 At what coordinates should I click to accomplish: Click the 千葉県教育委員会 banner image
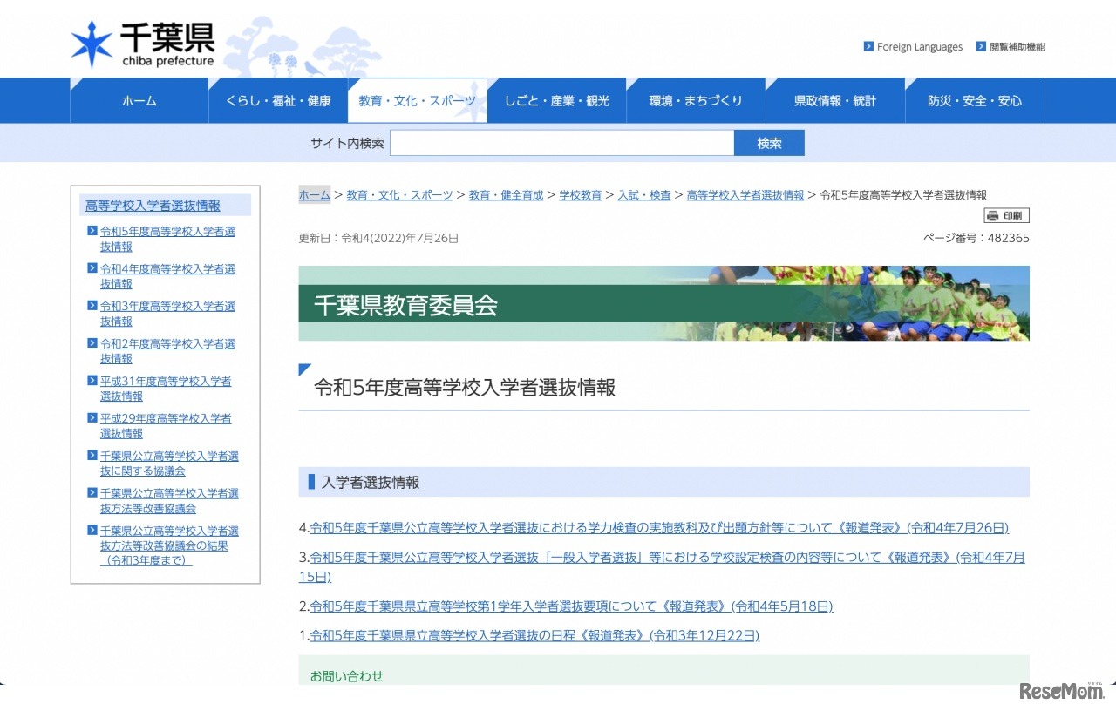click(664, 303)
